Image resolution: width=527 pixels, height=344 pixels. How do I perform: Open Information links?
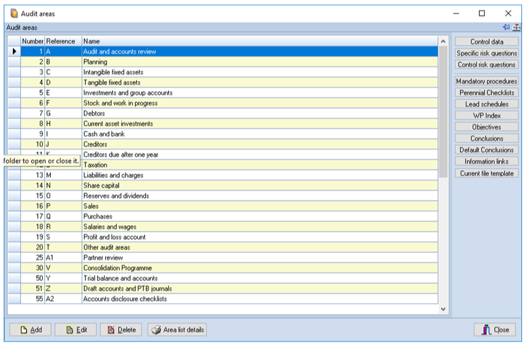(487, 161)
